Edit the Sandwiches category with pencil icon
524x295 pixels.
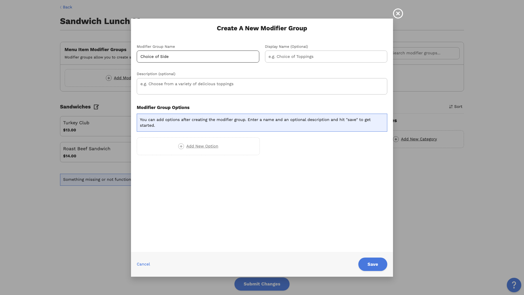click(96, 107)
